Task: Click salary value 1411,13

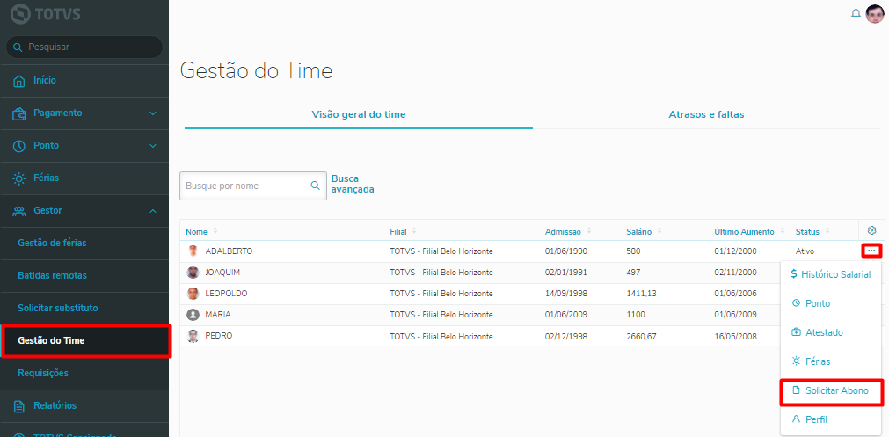Action: 641,294
